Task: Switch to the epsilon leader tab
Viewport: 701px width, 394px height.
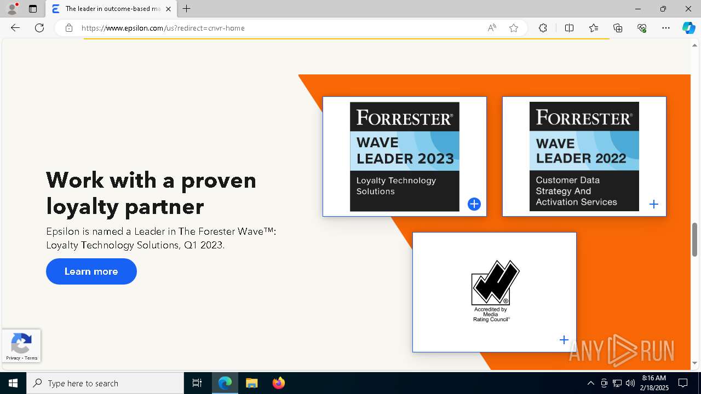Action: click(111, 9)
